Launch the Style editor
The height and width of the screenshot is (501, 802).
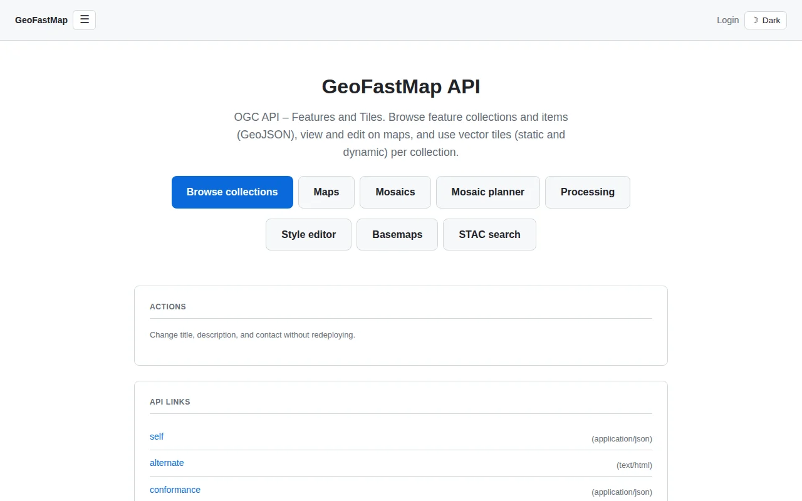coord(308,235)
